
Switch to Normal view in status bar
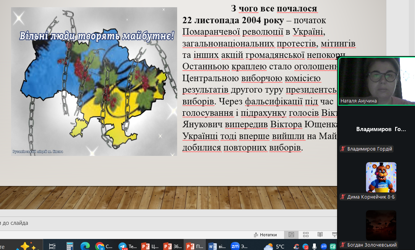pos(291,235)
